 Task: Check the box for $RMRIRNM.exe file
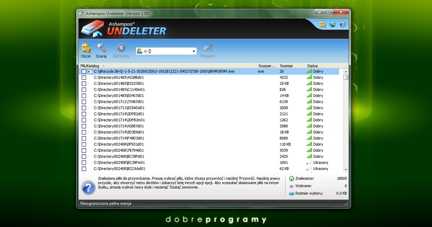pos(83,71)
